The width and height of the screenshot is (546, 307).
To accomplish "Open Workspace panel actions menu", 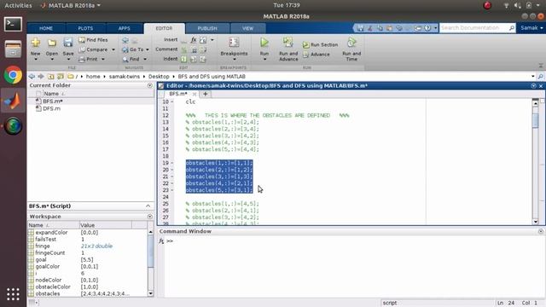I will (x=150, y=217).
